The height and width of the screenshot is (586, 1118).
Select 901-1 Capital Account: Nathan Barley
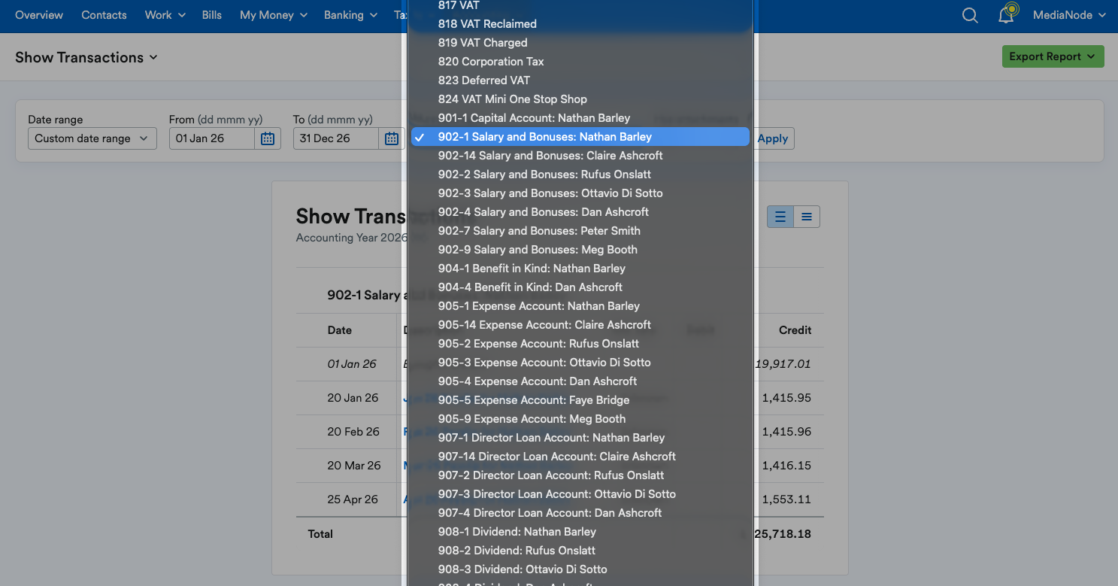click(580, 118)
